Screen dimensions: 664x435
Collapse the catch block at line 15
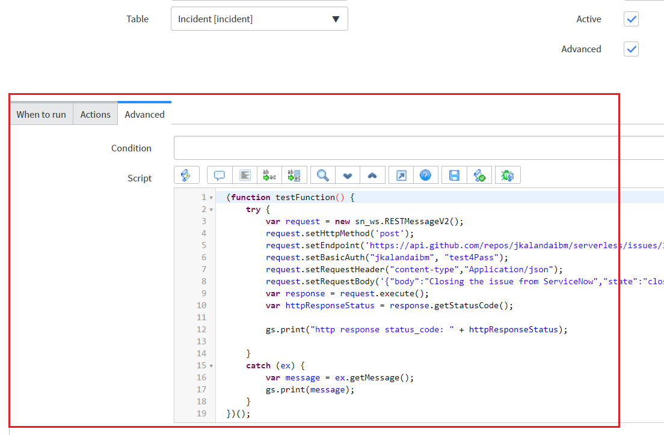211,366
